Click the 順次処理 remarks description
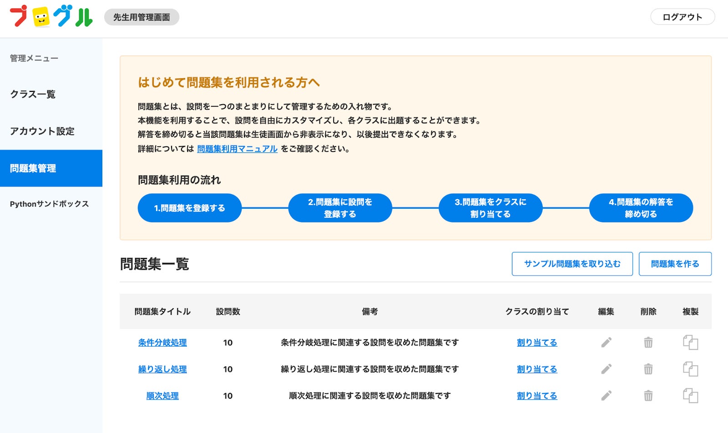 (x=370, y=396)
